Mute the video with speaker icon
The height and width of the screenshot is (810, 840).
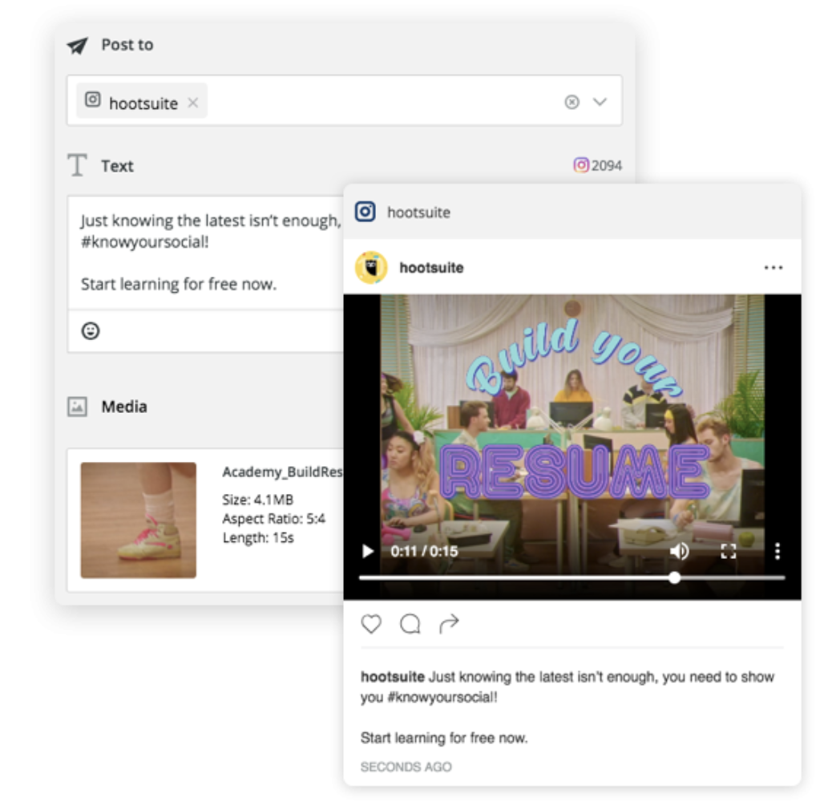(x=679, y=551)
